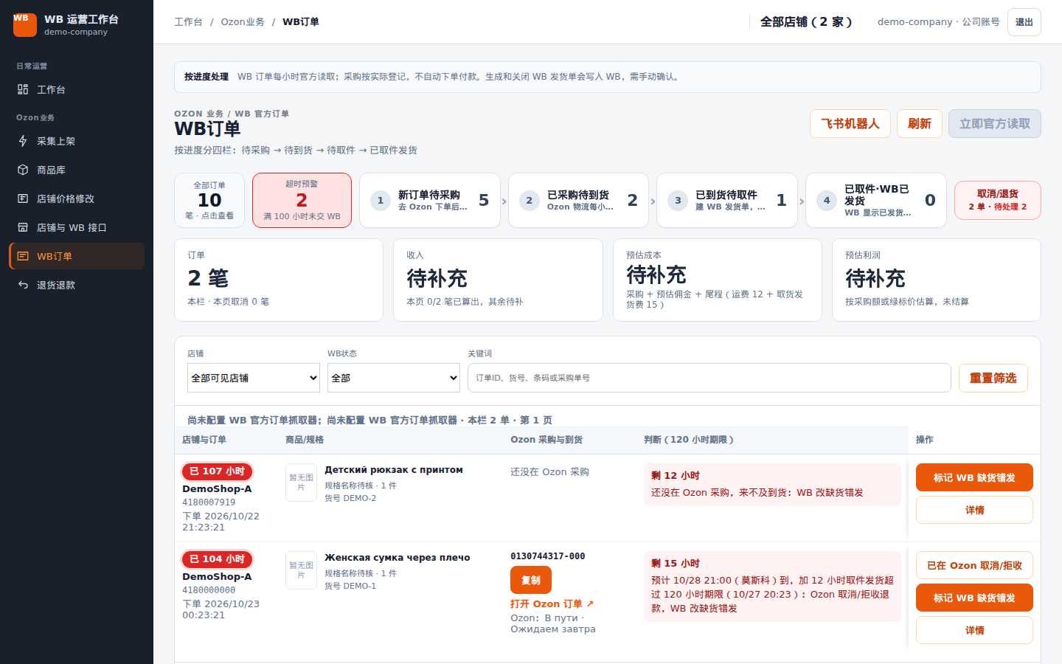Go to 采集上架 in the sidebar
The width and height of the screenshot is (1062, 664).
[x=77, y=141]
